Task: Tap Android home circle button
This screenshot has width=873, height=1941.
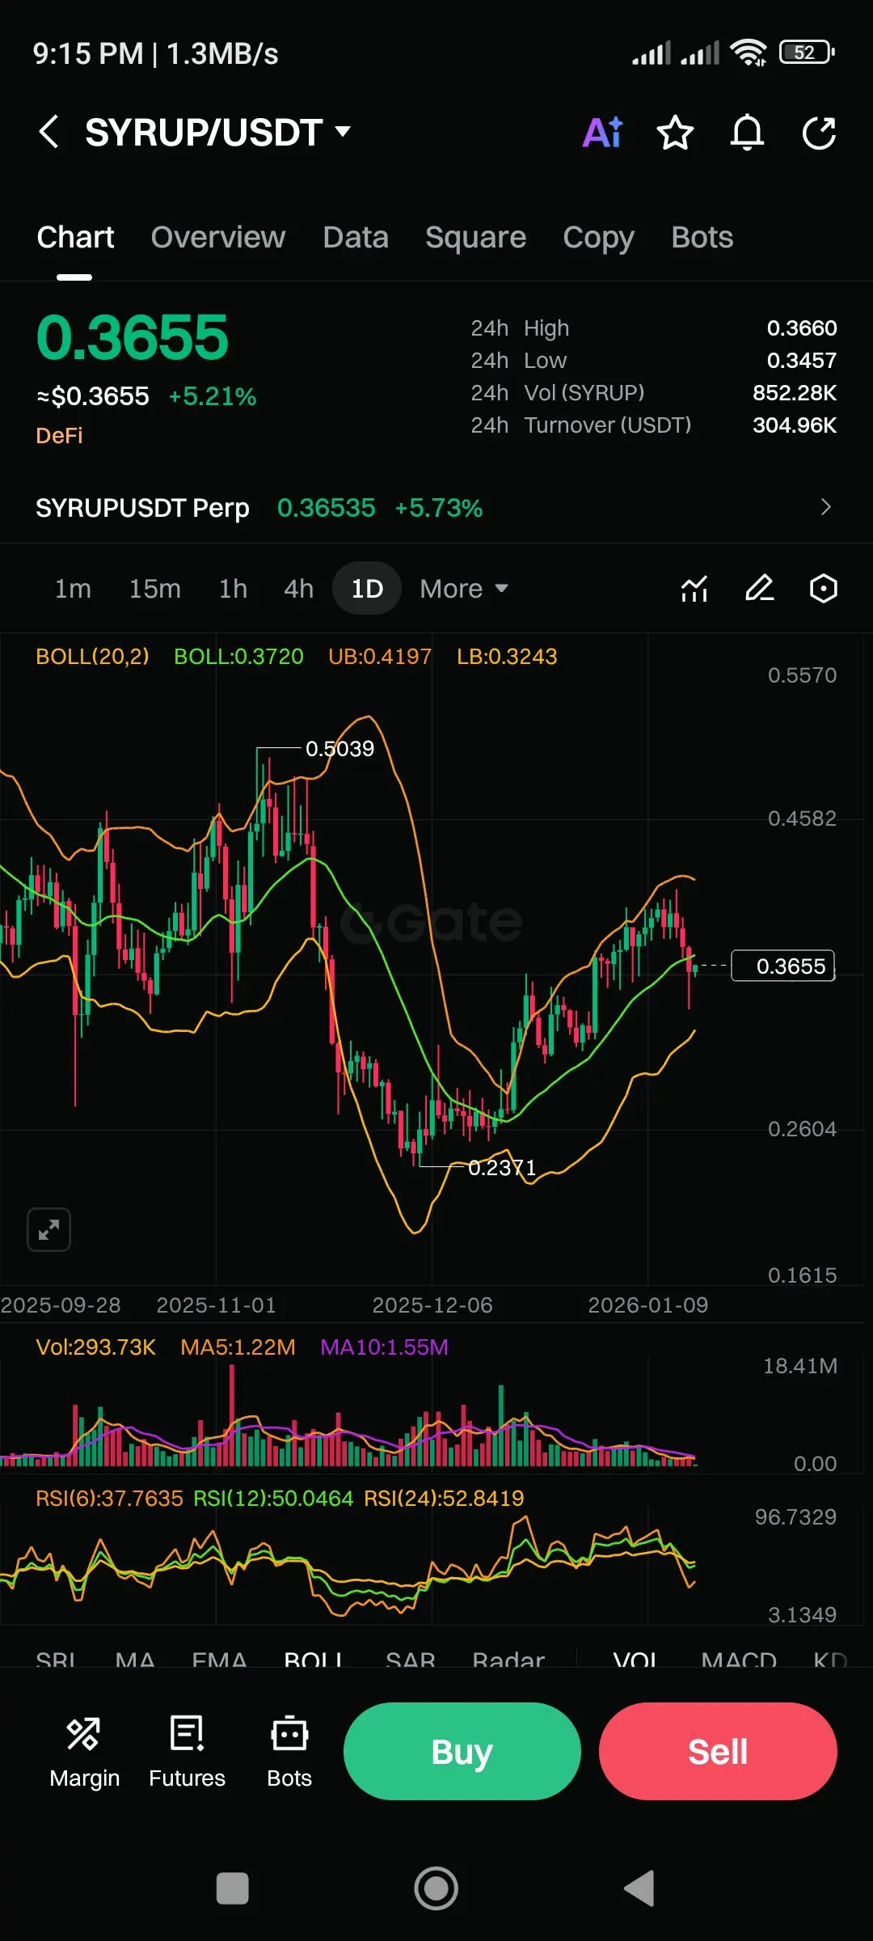Action: coord(436,1888)
